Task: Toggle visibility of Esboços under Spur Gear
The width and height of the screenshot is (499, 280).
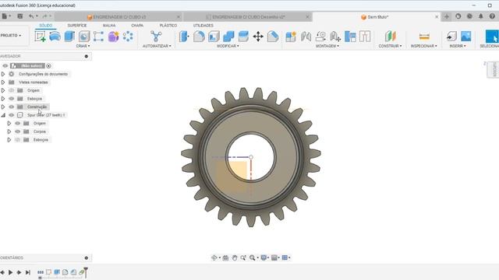Action: (x=17, y=140)
